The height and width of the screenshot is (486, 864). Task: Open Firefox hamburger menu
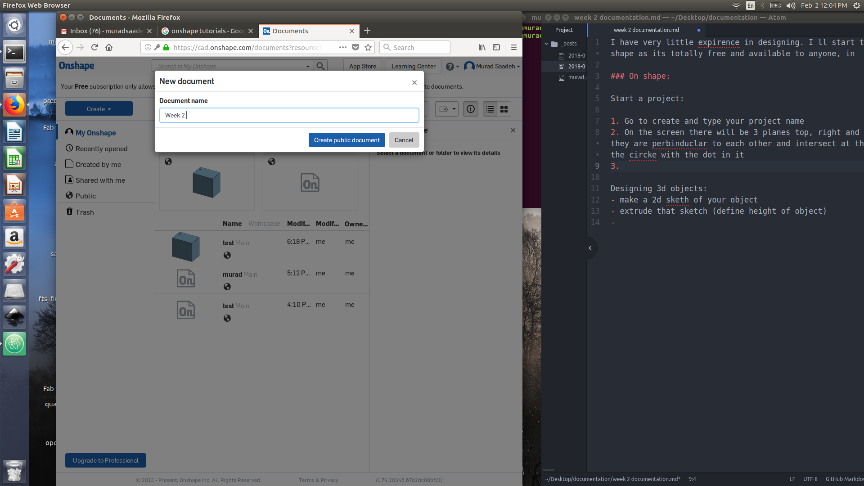[x=514, y=47]
